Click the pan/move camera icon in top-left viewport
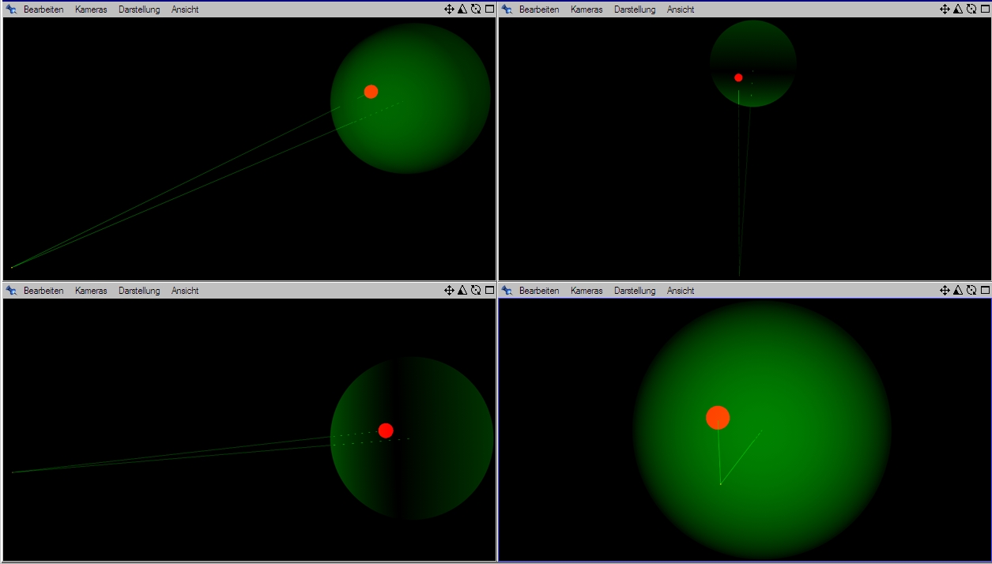The image size is (992, 564). point(449,9)
